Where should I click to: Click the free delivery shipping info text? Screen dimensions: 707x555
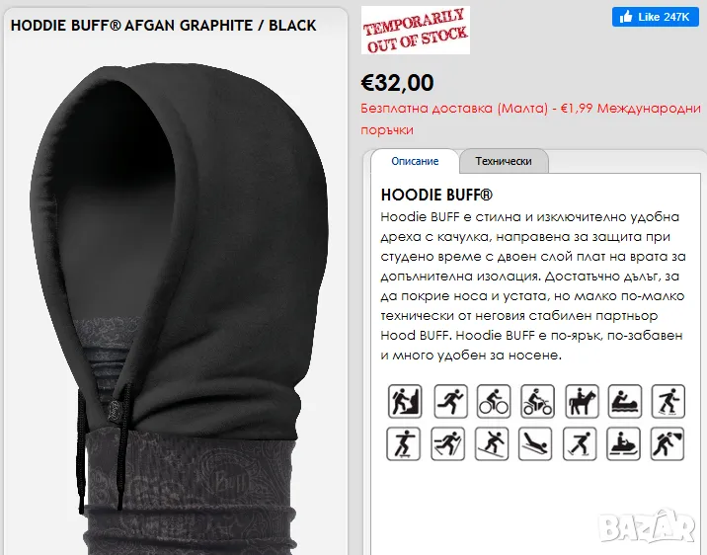tap(530, 119)
